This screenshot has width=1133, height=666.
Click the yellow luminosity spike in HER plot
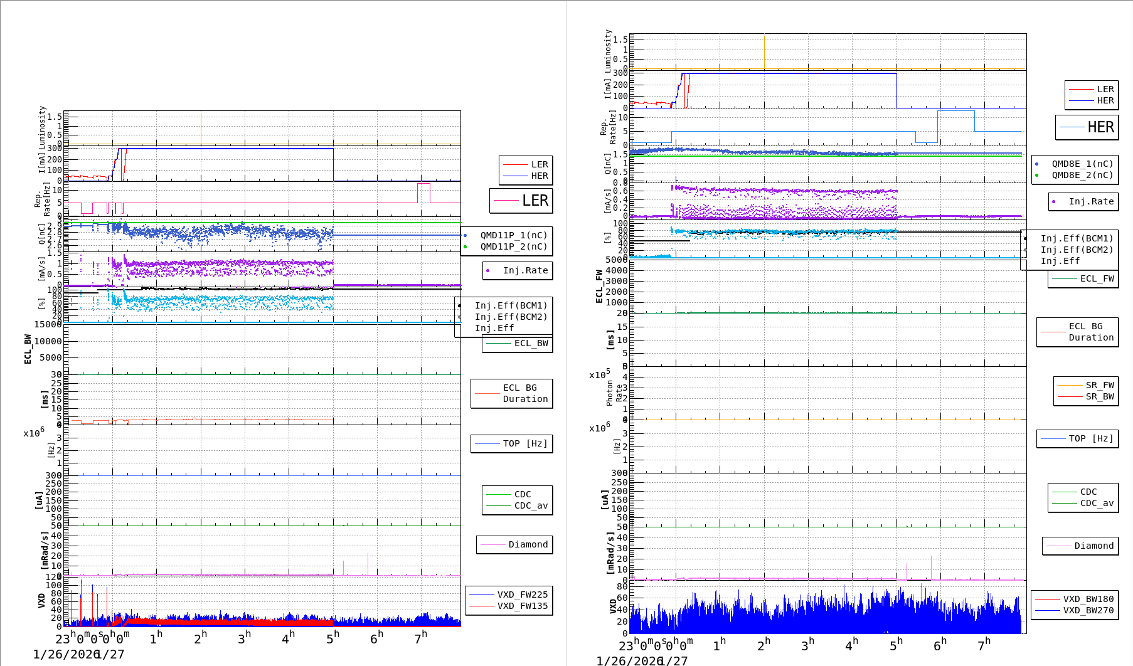pyautogui.click(x=764, y=51)
